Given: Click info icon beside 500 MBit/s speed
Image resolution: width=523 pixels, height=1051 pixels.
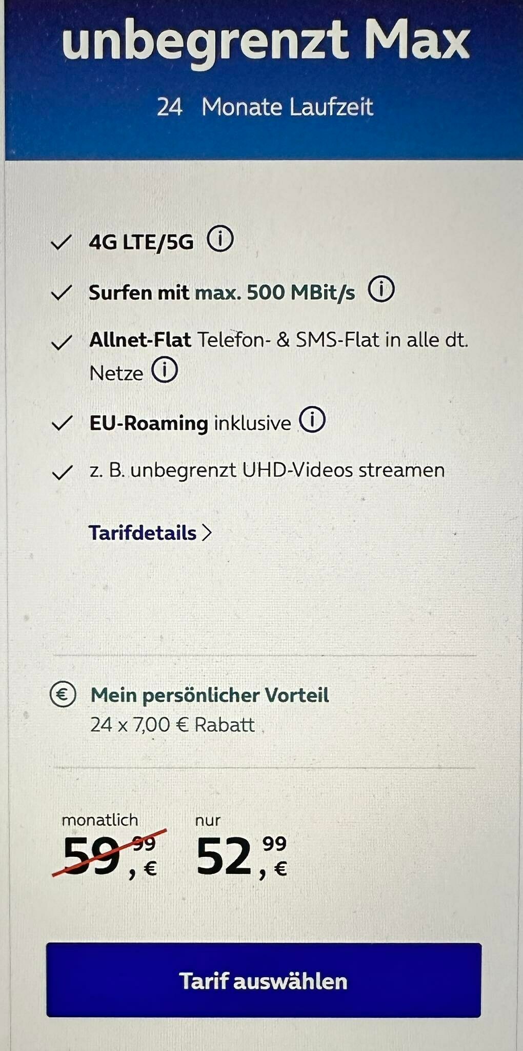Looking at the screenshot, I should (381, 290).
